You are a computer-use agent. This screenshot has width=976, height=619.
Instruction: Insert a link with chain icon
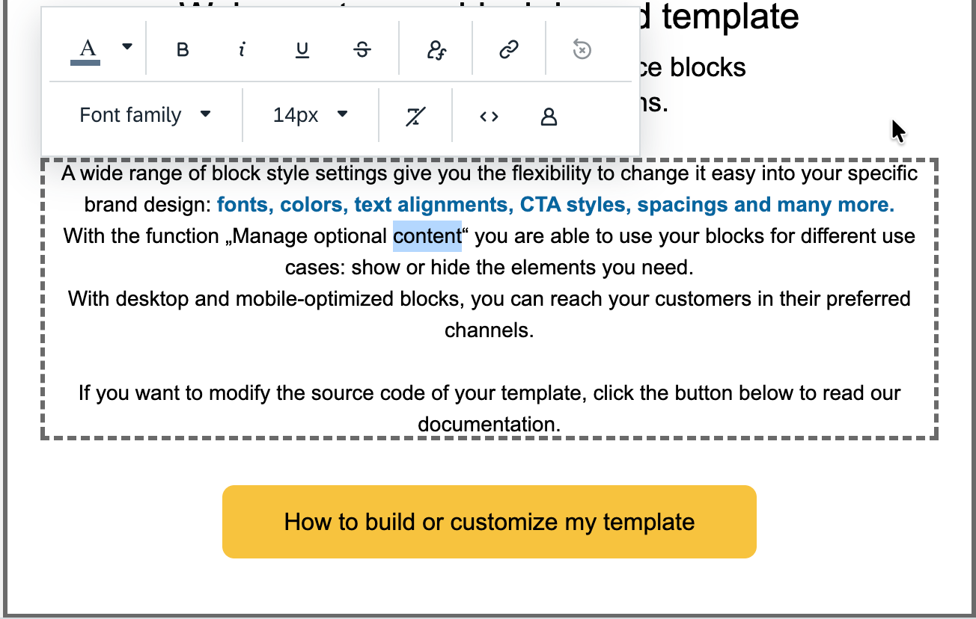pyautogui.click(x=509, y=50)
